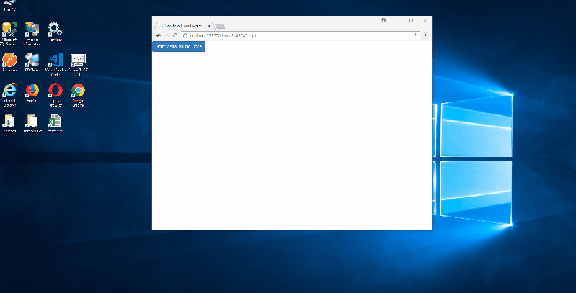Open the site information icon in address bar

(x=185, y=35)
